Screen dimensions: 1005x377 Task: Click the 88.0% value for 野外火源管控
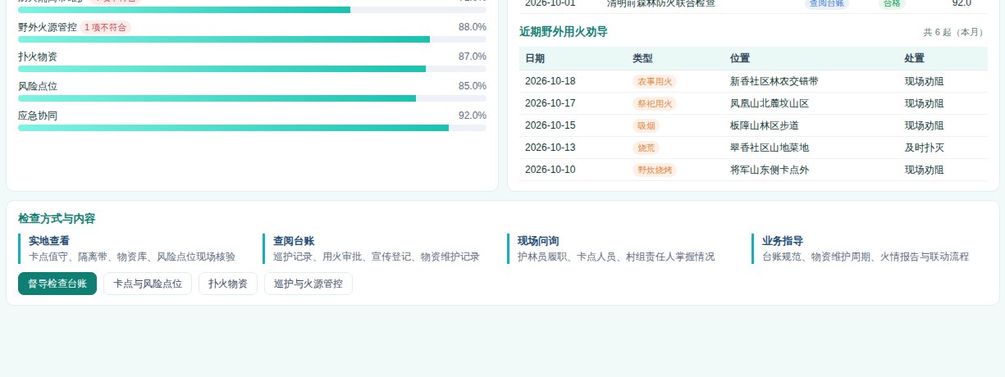pyautogui.click(x=473, y=27)
